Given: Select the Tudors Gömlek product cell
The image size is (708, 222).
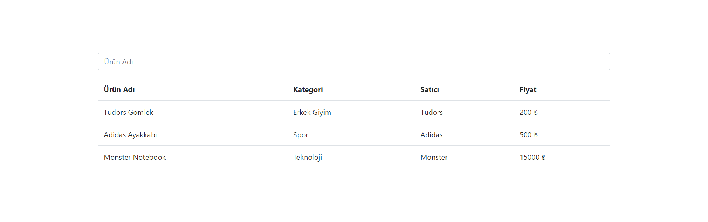Looking at the screenshot, I should pyautogui.click(x=128, y=112).
